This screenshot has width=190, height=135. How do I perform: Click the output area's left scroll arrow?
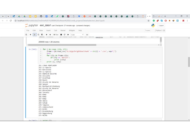tap(27, 45)
